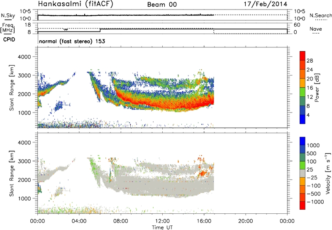Viewport: 332px width, 230px height.
Task: Click the orange velocity patch near 16:00
Action: 203,174
